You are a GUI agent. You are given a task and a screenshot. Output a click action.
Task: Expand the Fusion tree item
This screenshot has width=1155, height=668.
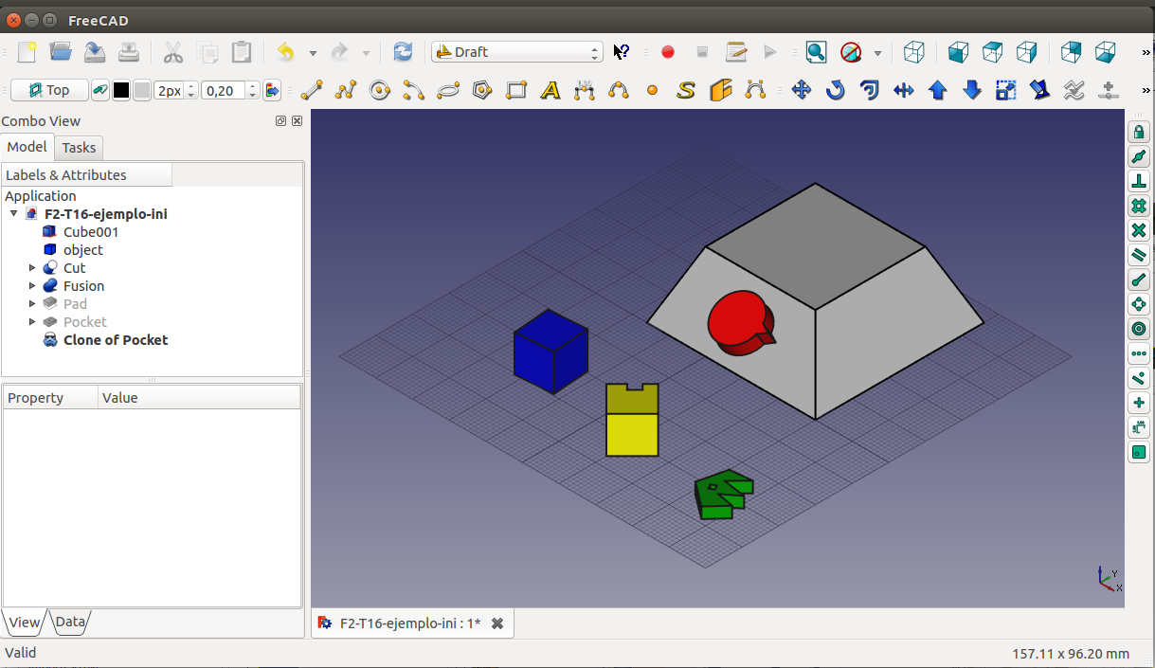tap(33, 286)
